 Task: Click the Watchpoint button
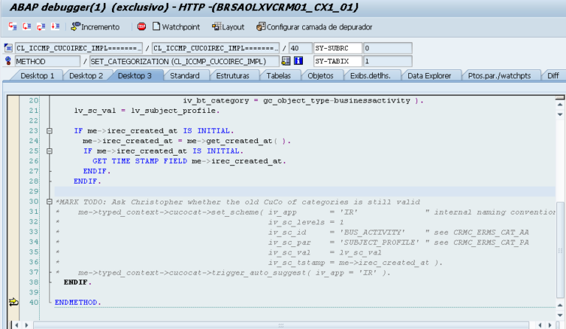pos(176,27)
